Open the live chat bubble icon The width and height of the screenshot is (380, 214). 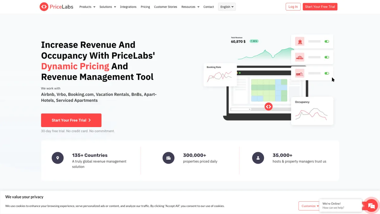(371, 205)
